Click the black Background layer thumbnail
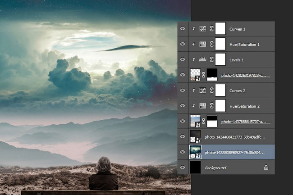This screenshot has width=293, height=195. (x=195, y=168)
